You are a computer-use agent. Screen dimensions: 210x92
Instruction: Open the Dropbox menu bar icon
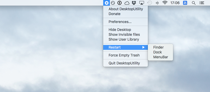pos(134,3)
